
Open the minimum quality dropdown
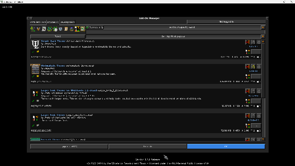point(185,27)
